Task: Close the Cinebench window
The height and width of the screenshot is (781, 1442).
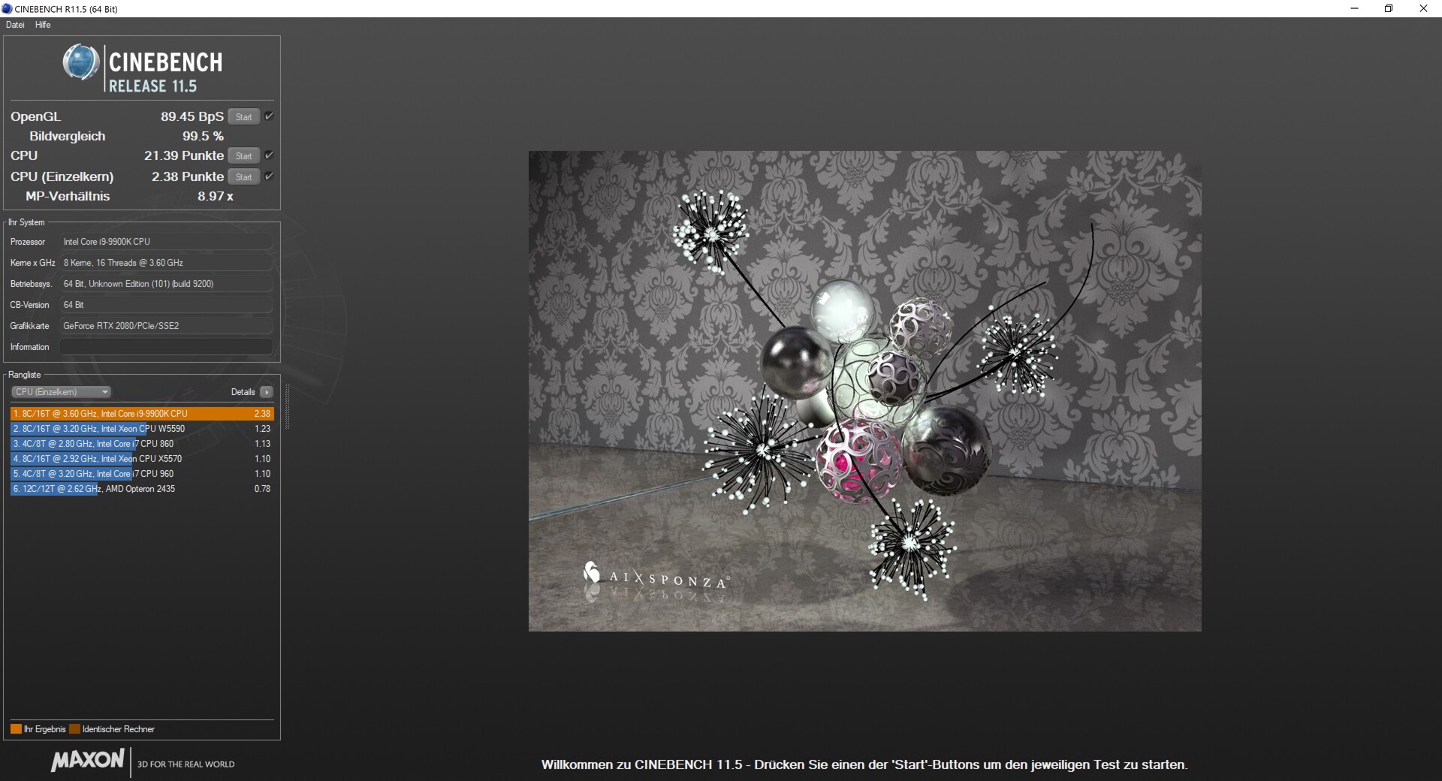Action: click(x=1423, y=9)
